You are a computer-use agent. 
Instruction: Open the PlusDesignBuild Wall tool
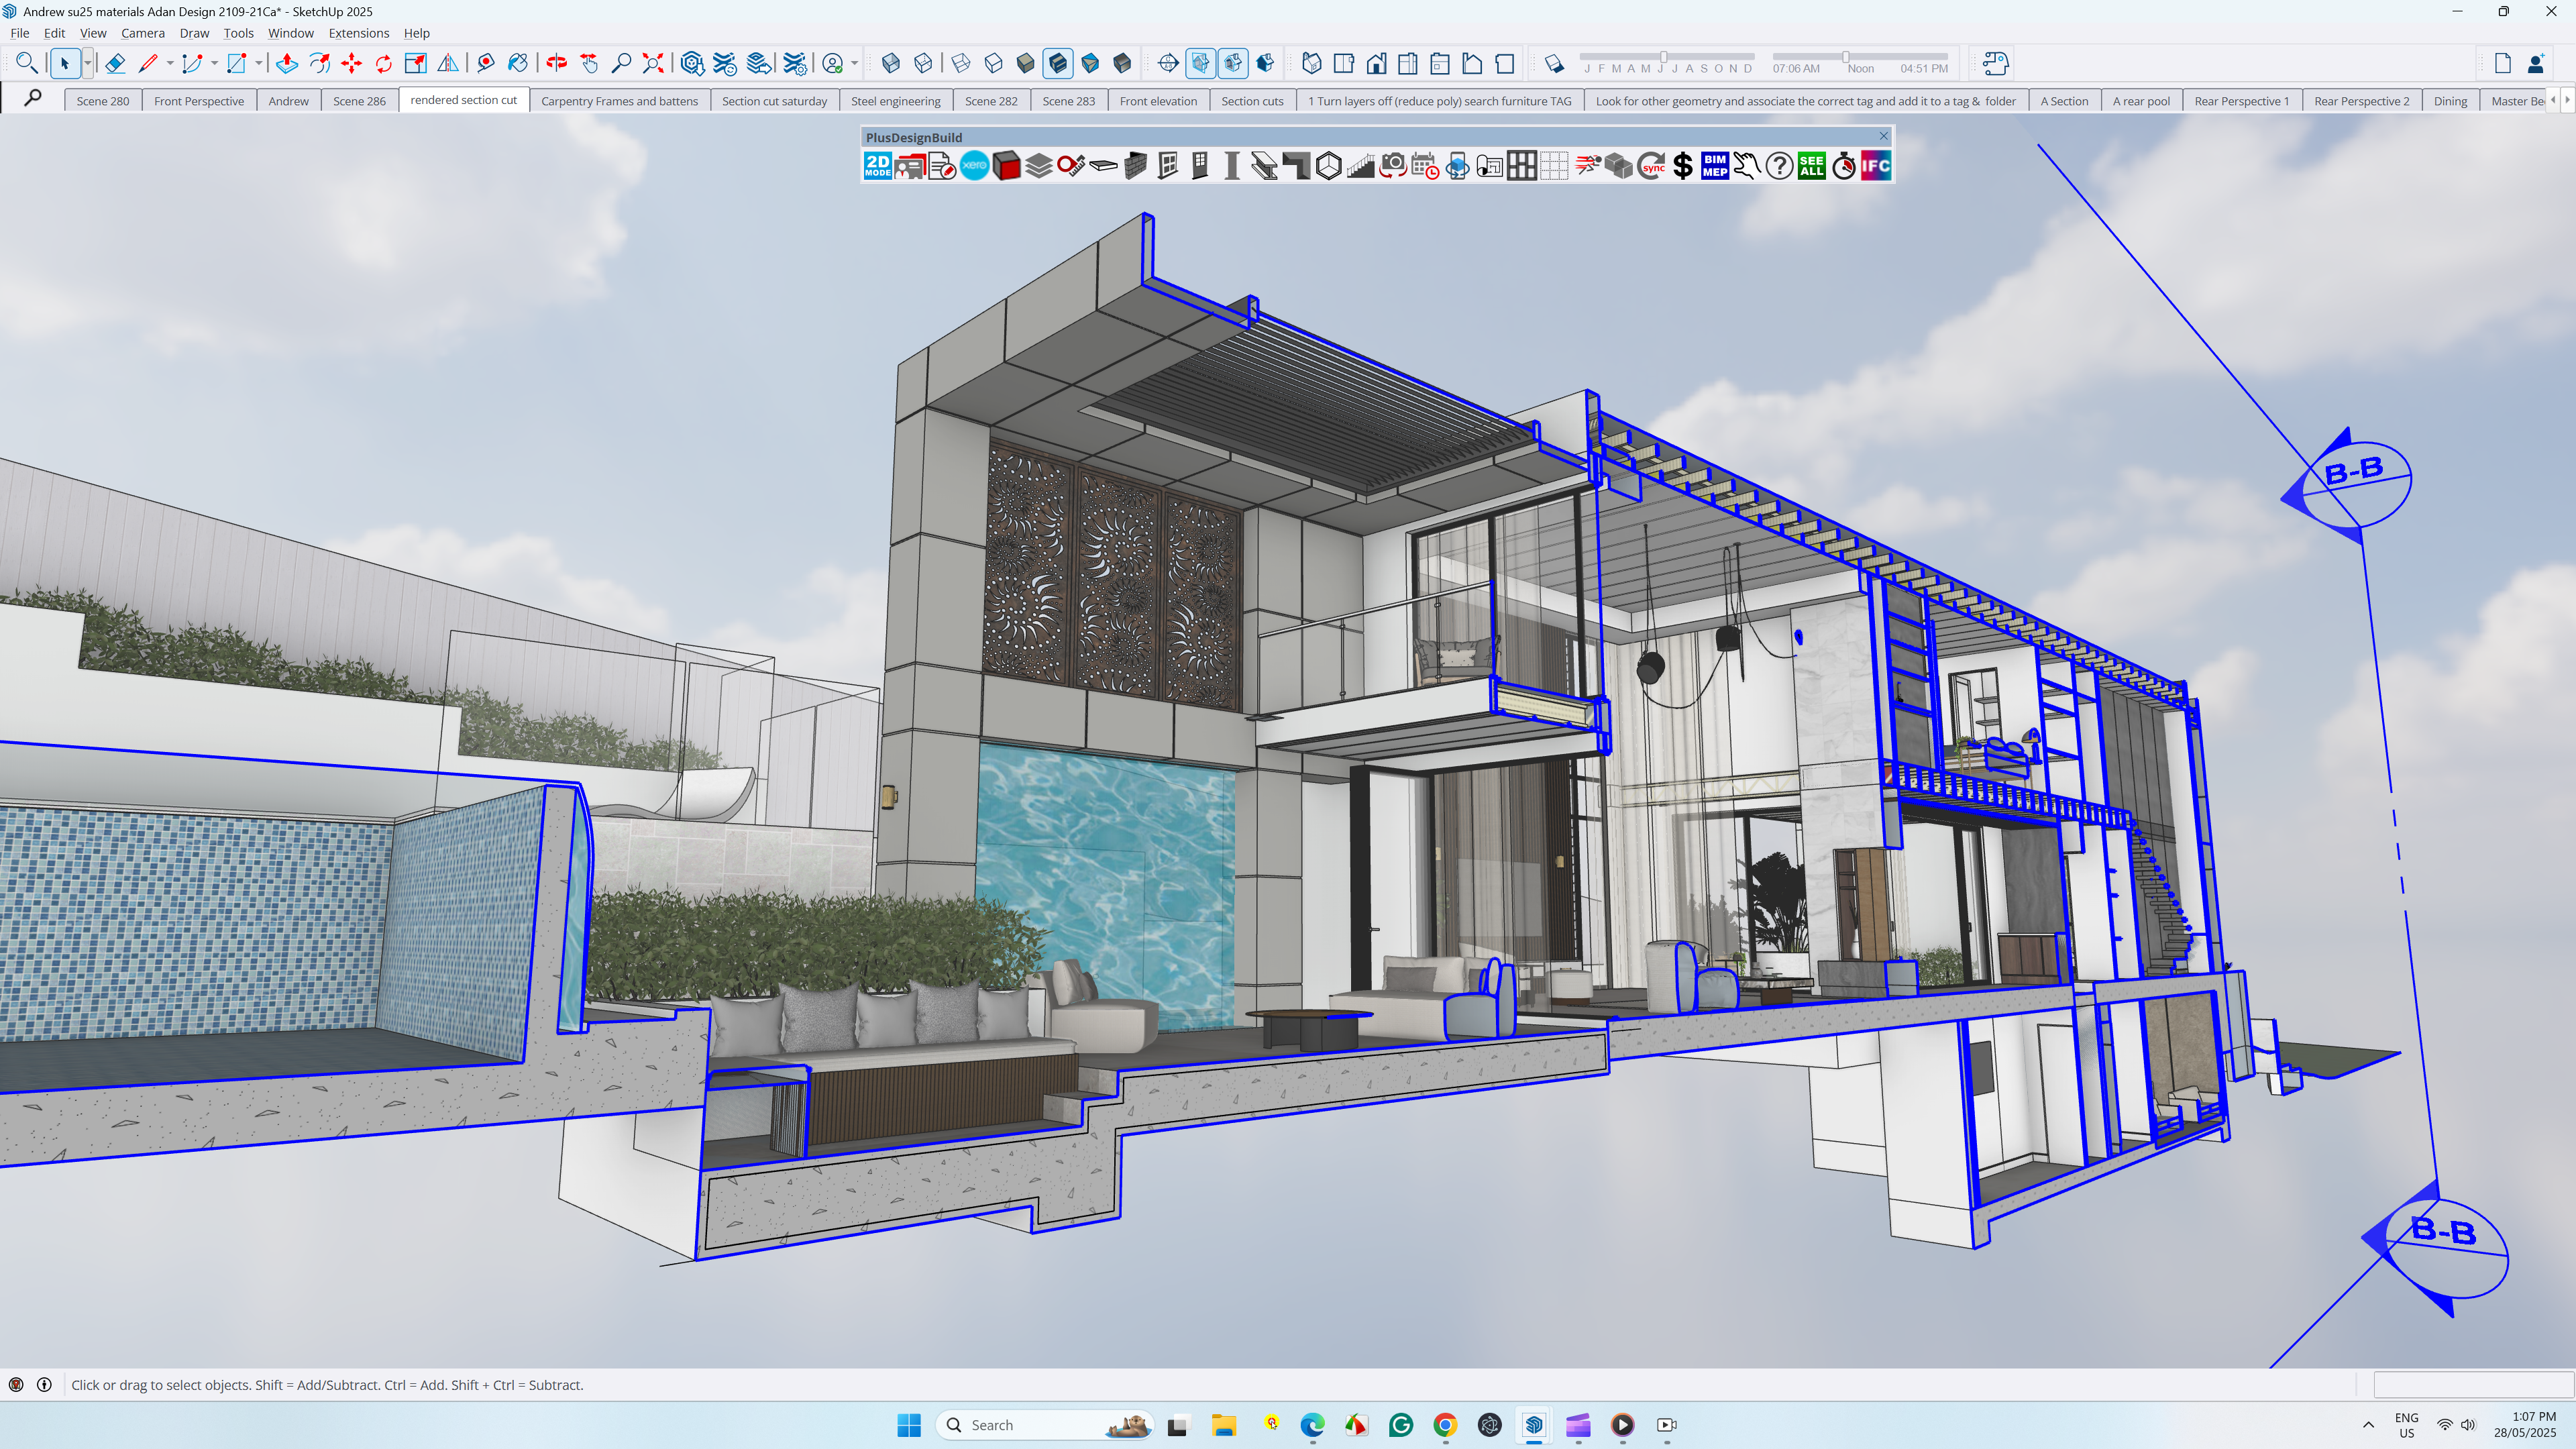[1135, 166]
